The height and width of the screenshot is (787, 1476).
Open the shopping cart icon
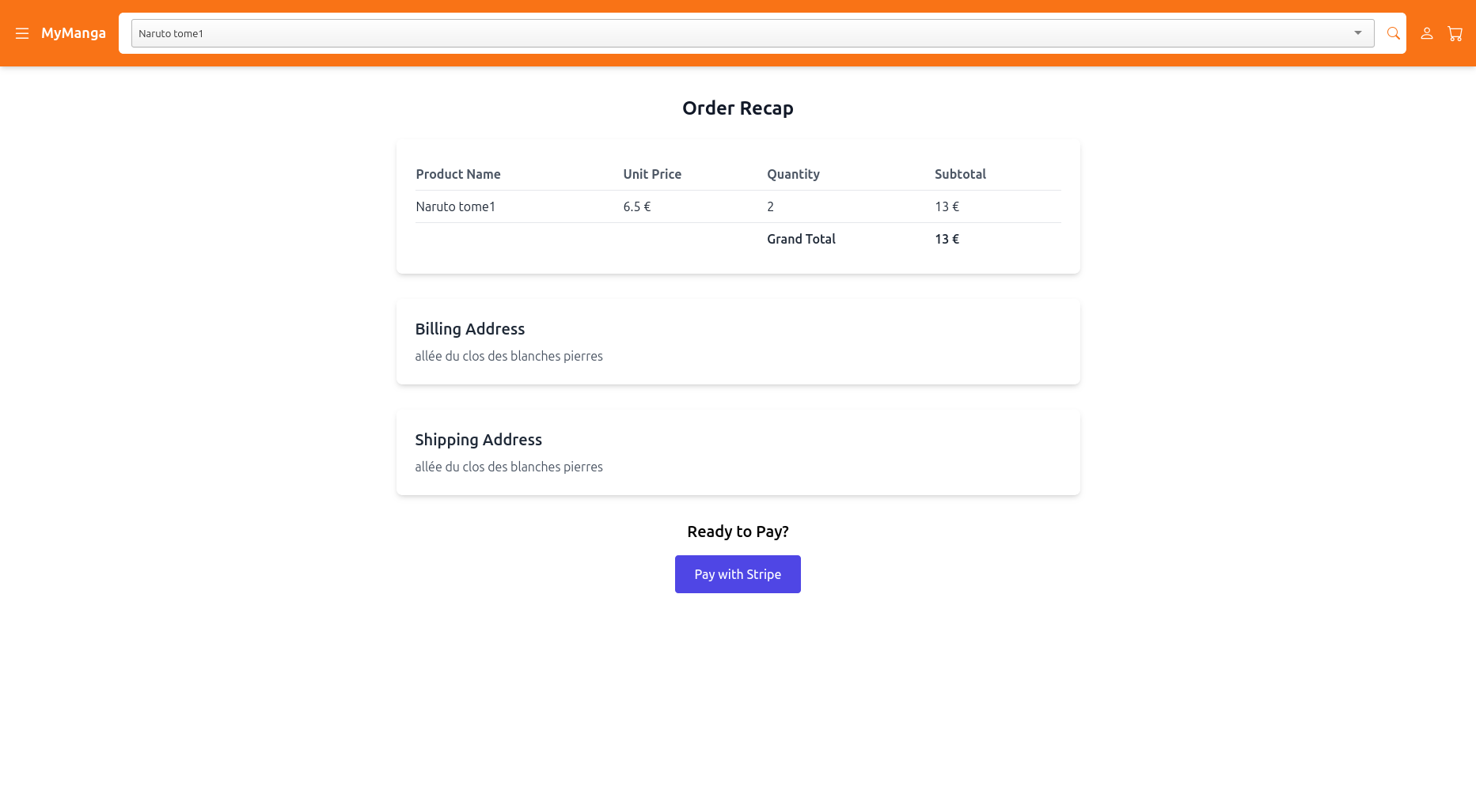[x=1455, y=33]
